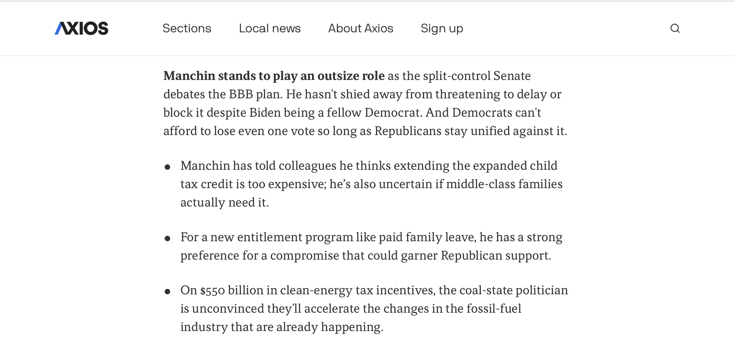Click the bullet dot before "Manchin has told colleagues"
735x345 pixels.
(x=167, y=167)
